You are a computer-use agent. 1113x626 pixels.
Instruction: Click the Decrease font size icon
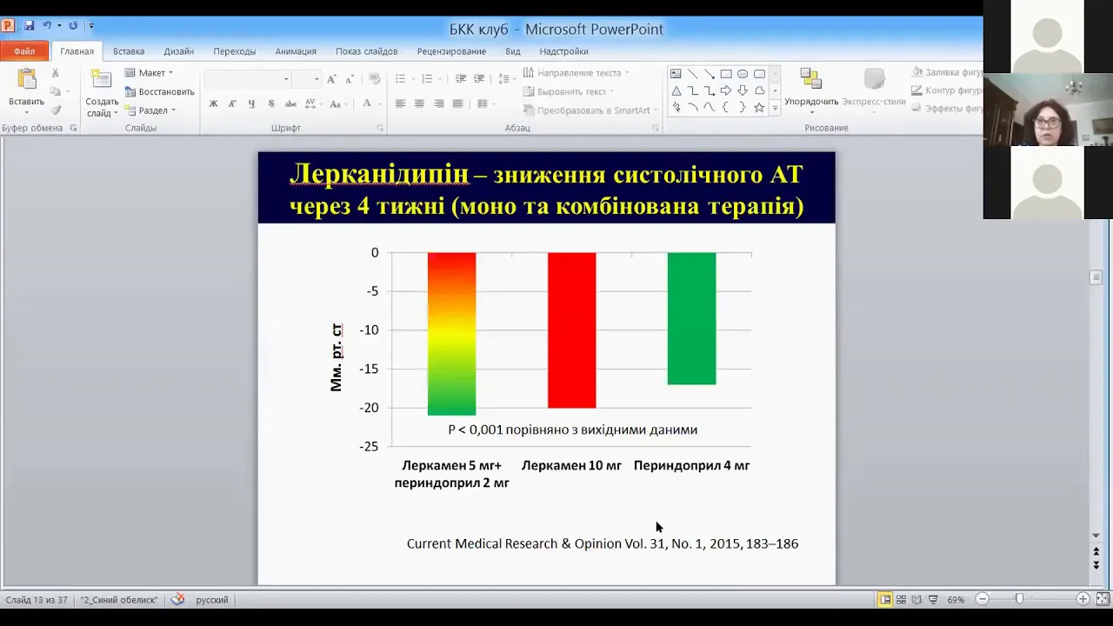(x=350, y=79)
